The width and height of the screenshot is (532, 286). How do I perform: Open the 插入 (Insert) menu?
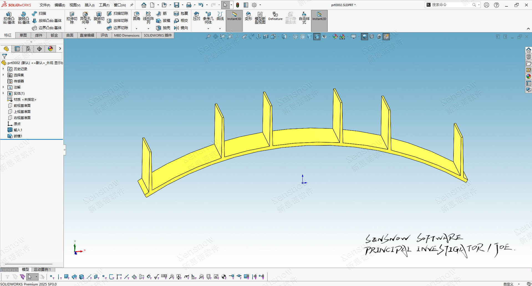pyautogui.click(x=89, y=5)
